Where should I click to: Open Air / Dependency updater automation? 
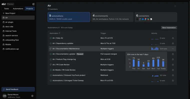tap(63, 43)
